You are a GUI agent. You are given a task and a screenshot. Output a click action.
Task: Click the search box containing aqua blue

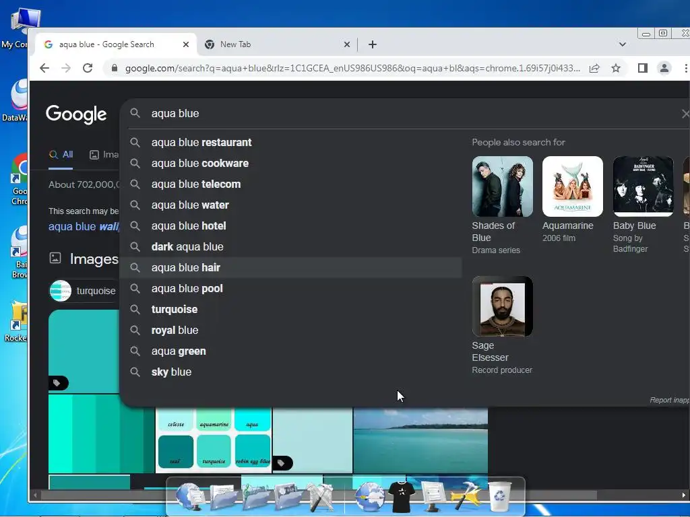[x=405, y=113]
